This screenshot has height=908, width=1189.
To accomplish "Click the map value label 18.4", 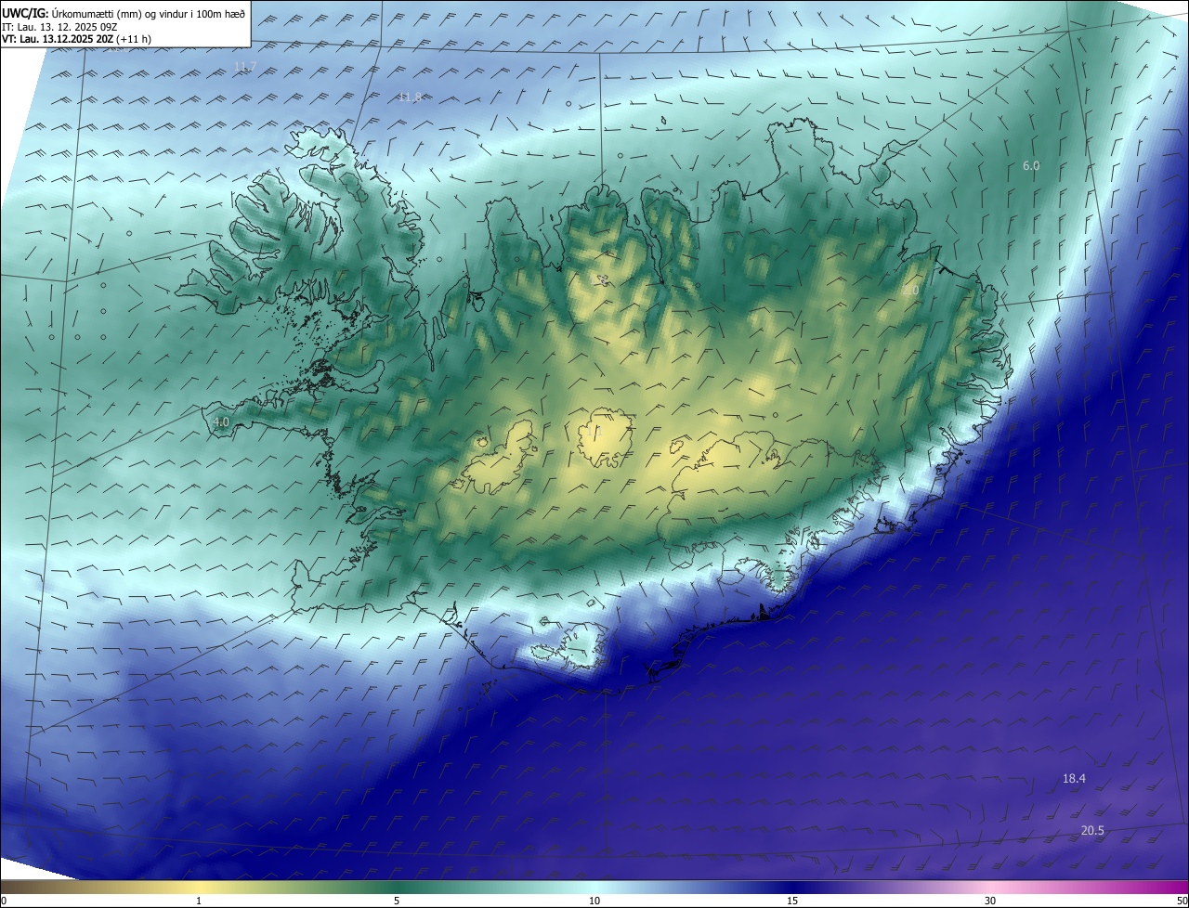I will 1074,778.
